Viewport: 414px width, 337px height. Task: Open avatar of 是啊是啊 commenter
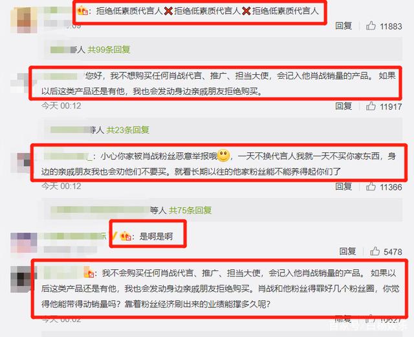24,243
